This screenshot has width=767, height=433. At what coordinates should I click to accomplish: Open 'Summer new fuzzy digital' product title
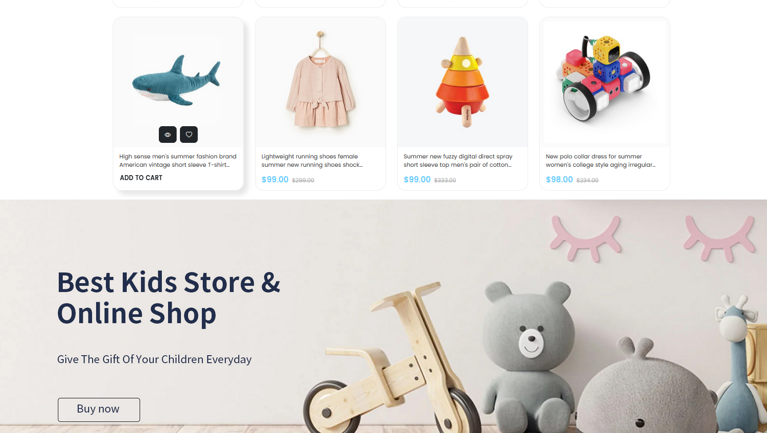pos(458,161)
